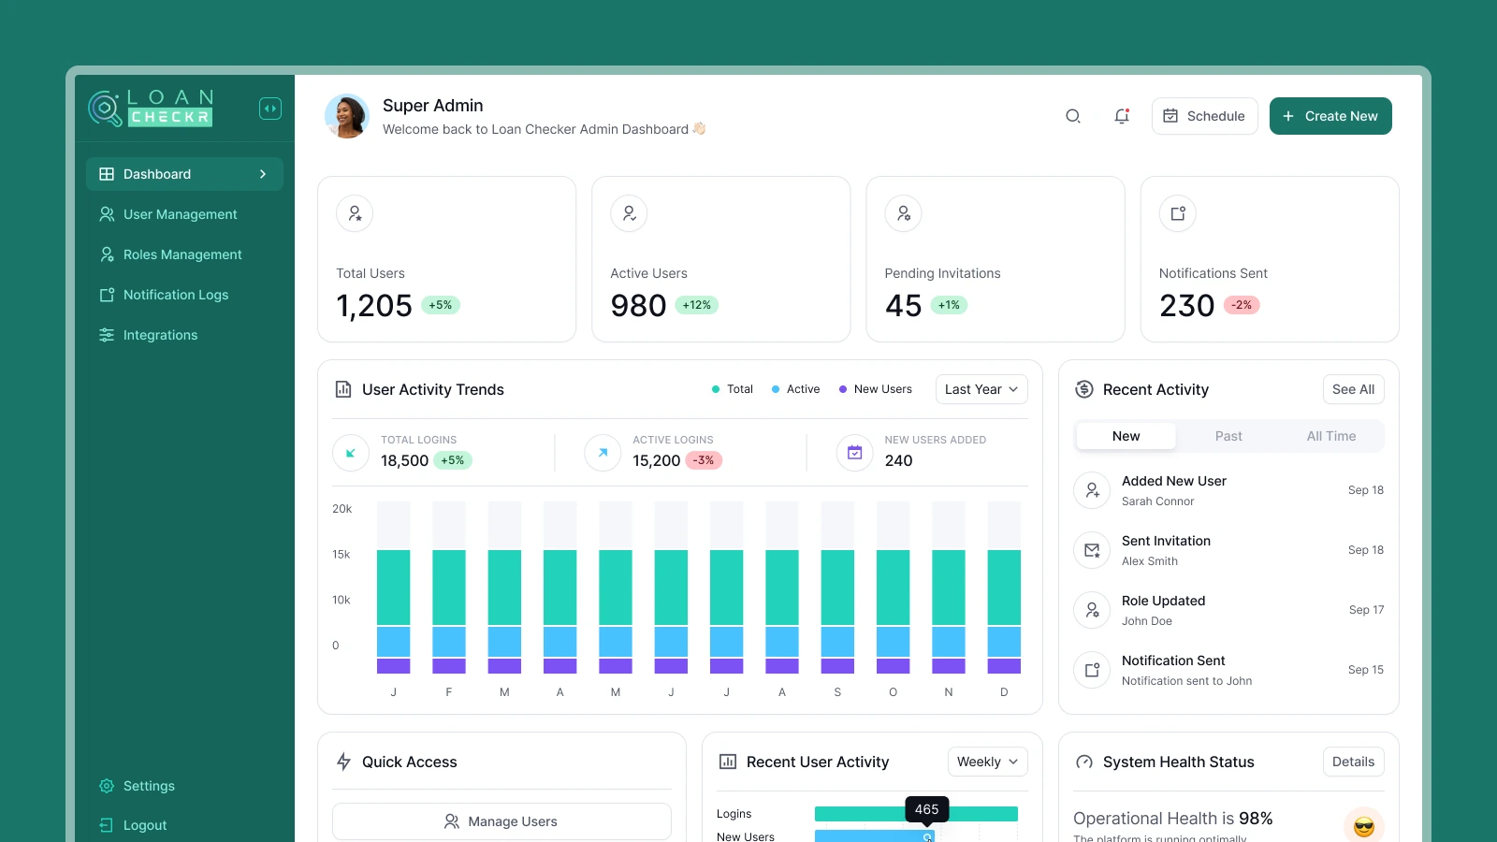The image size is (1497, 842).
Task: Click the sunglasses emoji health icon
Action: tap(1364, 825)
